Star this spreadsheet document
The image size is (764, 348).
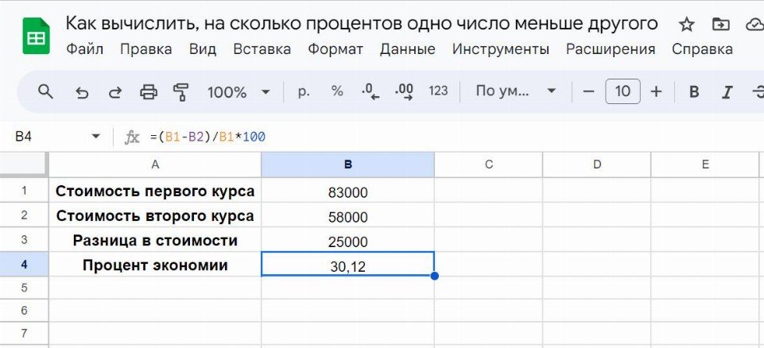pyautogui.click(x=687, y=24)
